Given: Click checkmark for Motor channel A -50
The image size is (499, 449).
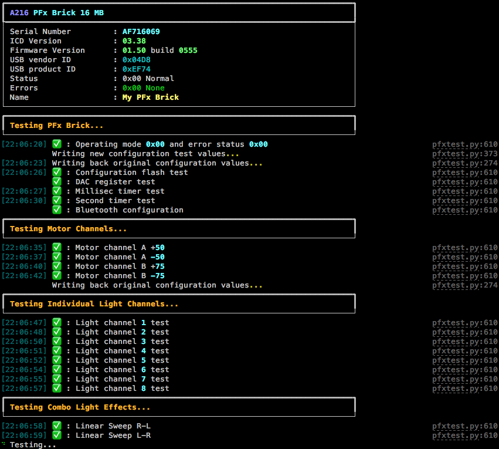Looking at the screenshot, I should (x=57, y=256).
